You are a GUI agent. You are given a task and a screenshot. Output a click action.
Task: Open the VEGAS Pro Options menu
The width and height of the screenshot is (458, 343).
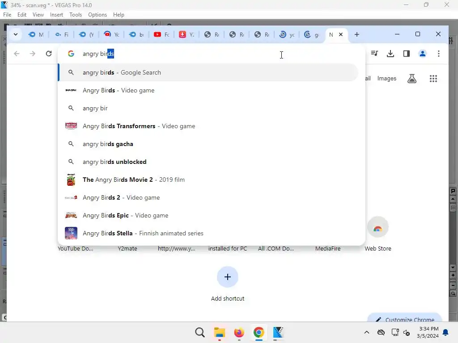(x=97, y=15)
